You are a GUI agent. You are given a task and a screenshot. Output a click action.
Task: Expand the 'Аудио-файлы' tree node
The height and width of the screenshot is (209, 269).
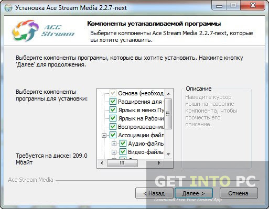click(114, 144)
